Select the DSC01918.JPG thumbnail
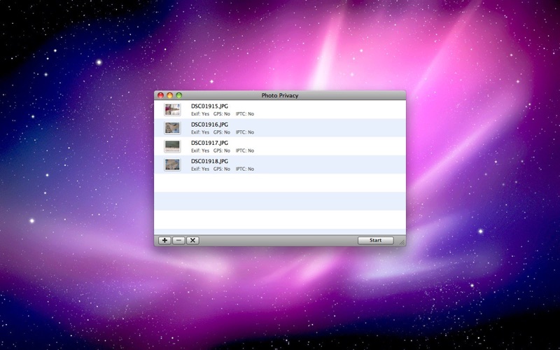Image resolution: width=560 pixels, height=350 pixels. pyautogui.click(x=172, y=164)
